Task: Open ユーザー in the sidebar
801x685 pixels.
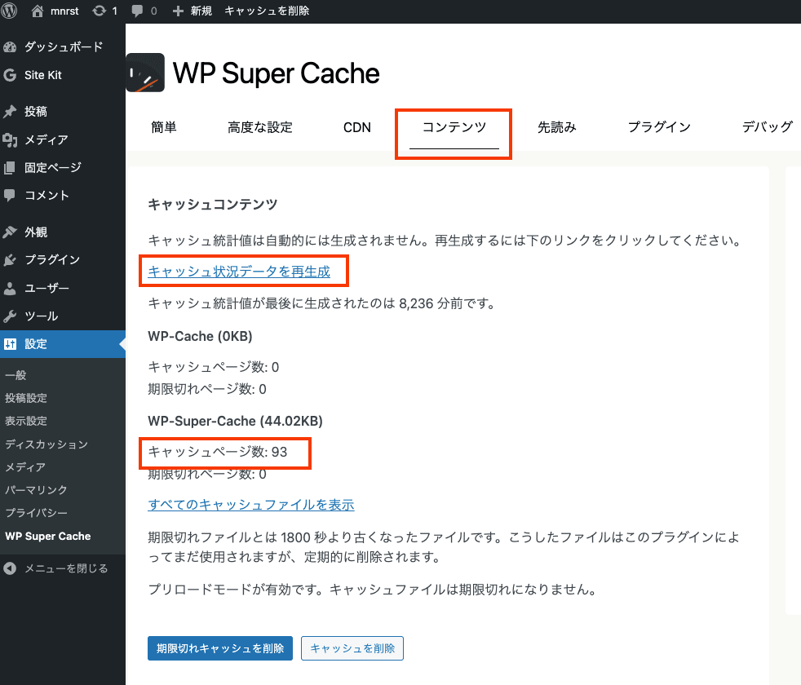Action: pos(46,288)
